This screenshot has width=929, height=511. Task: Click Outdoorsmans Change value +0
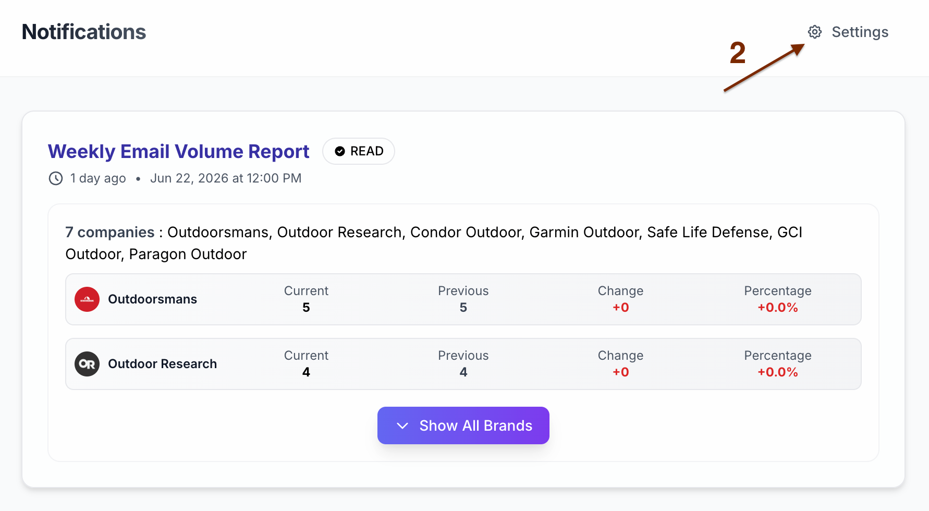click(x=621, y=308)
